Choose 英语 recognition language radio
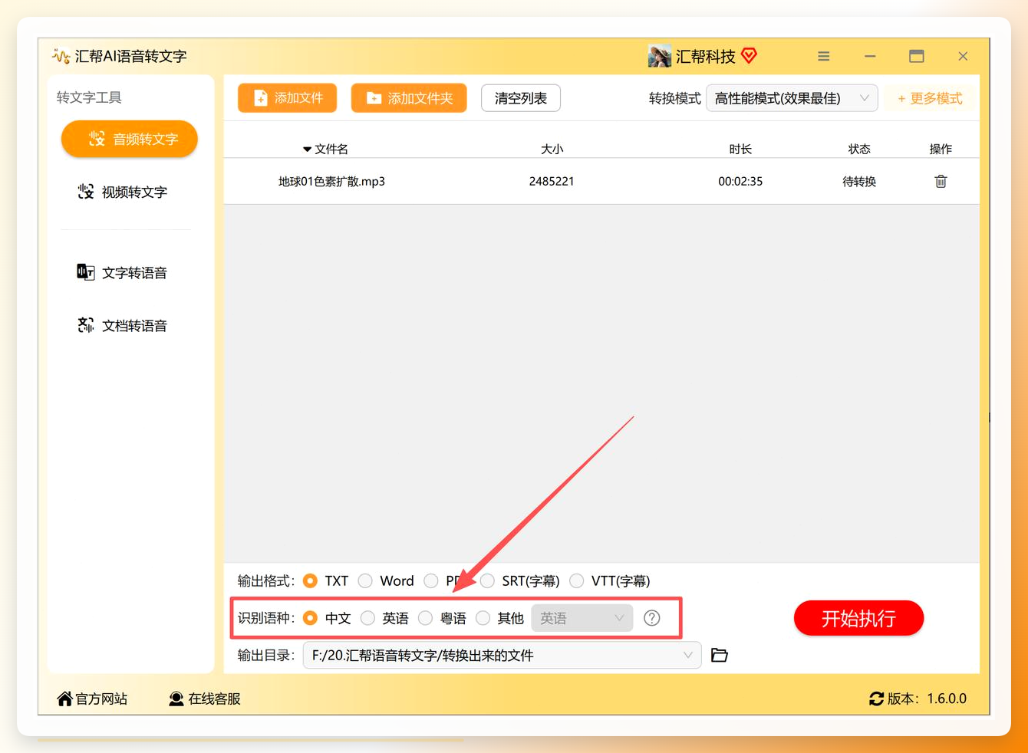Screen dimensions: 1028x753 coord(368,618)
